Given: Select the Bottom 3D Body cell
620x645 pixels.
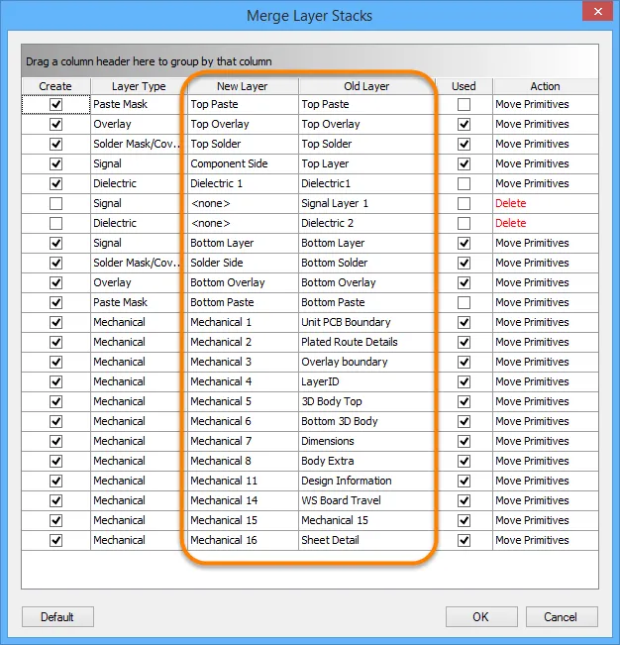Looking at the screenshot, I should tap(366, 421).
